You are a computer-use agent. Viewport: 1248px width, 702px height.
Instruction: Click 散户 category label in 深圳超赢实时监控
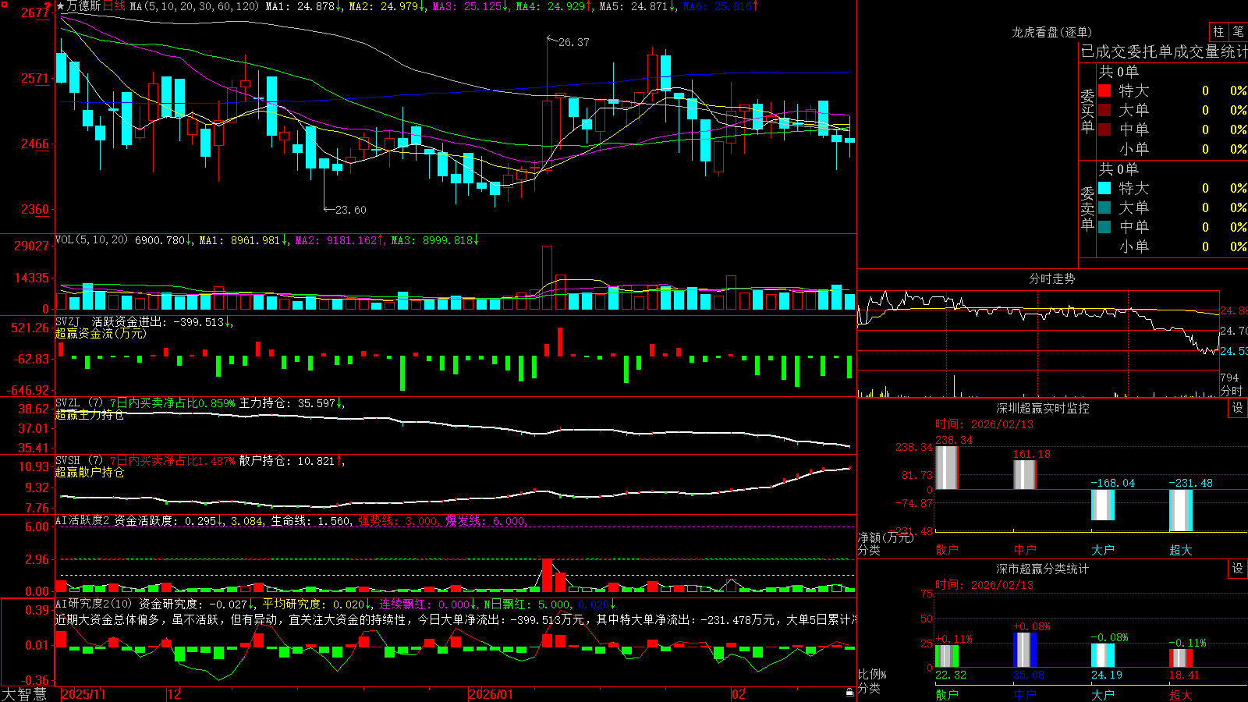[947, 550]
